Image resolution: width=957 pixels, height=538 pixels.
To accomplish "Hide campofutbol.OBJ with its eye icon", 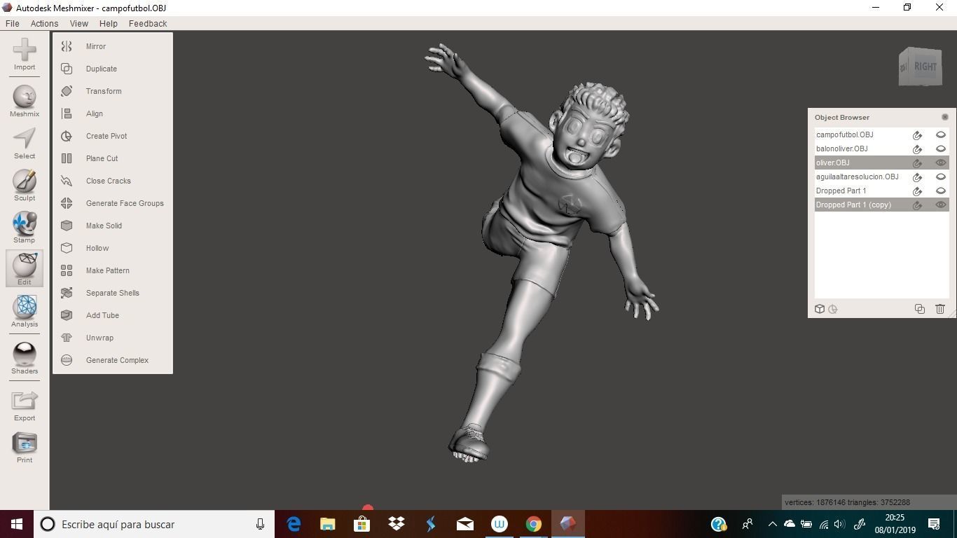I will pos(941,134).
